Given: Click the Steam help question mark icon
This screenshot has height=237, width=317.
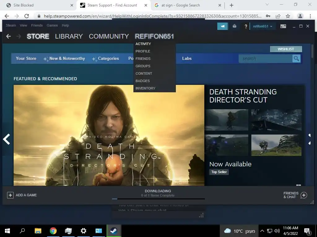Looking at the screenshot, I should (245, 26).
